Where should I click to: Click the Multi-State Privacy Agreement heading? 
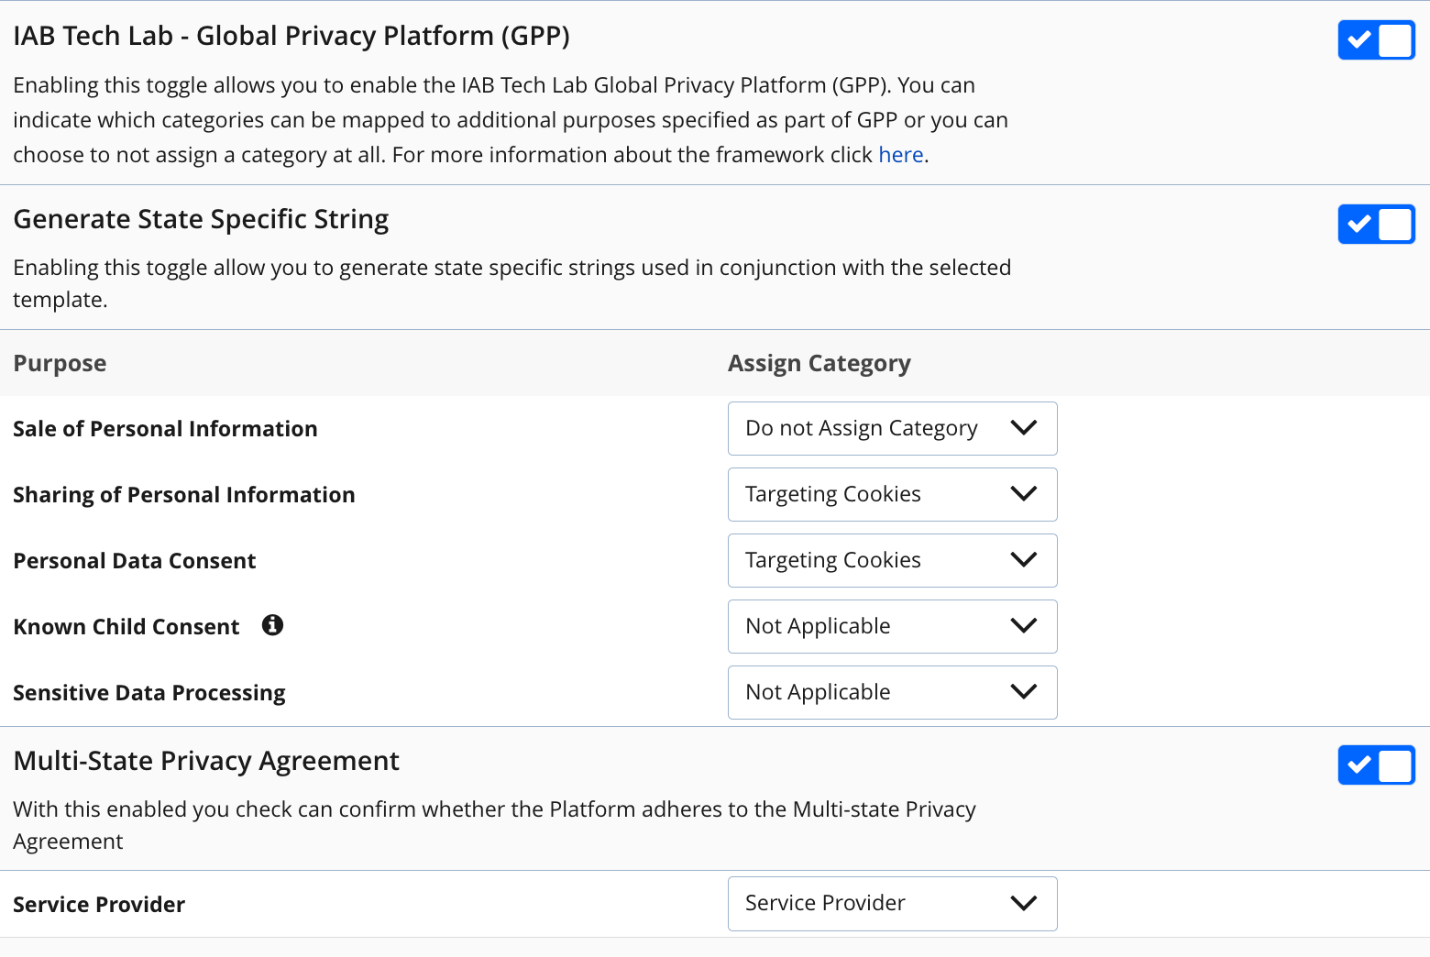click(x=206, y=761)
